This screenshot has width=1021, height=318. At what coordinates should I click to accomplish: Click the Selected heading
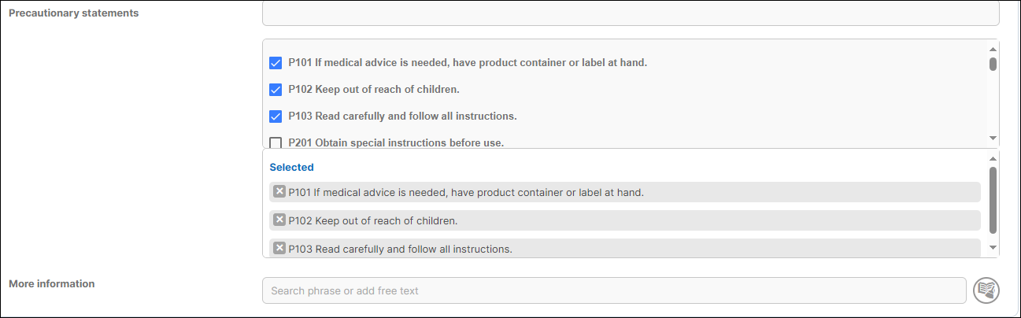coord(291,167)
